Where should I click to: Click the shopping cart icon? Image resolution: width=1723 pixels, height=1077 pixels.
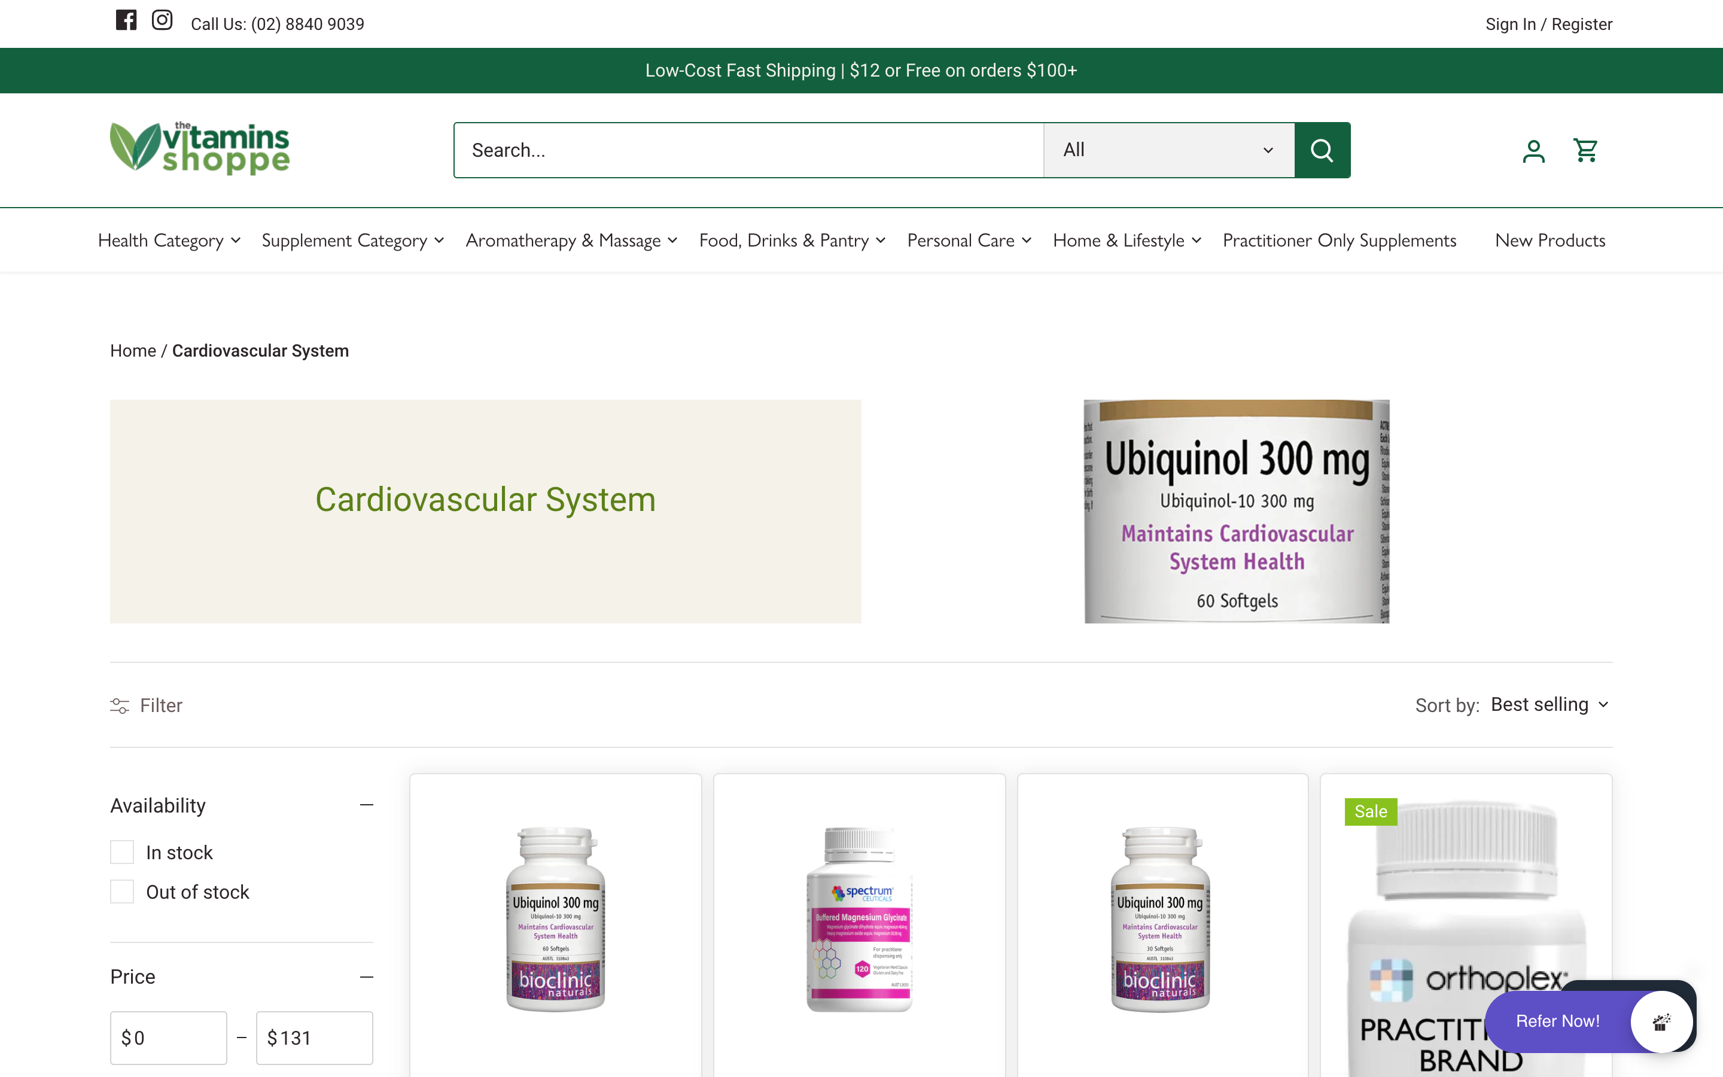point(1585,150)
